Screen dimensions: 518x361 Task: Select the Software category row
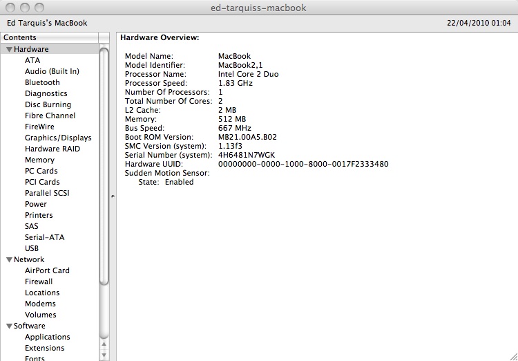click(x=50, y=326)
